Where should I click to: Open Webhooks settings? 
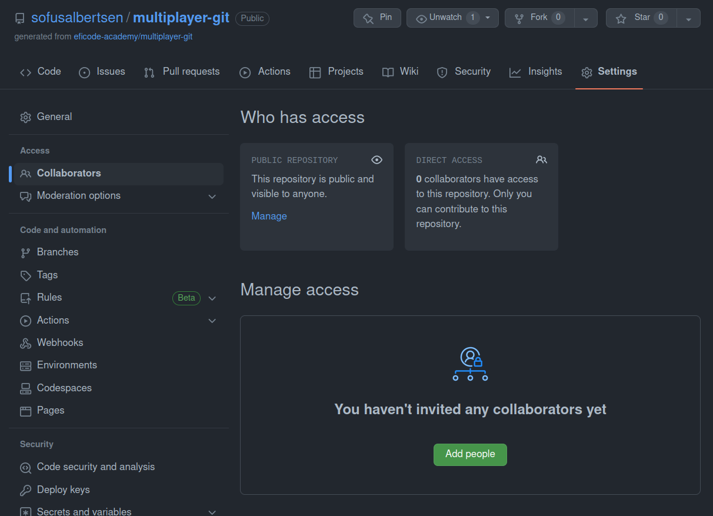(x=119, y=343)
